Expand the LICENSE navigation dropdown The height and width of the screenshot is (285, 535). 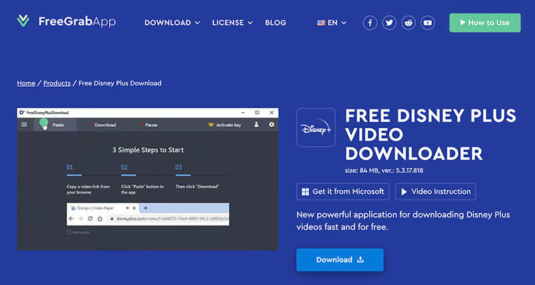[232, 23]
